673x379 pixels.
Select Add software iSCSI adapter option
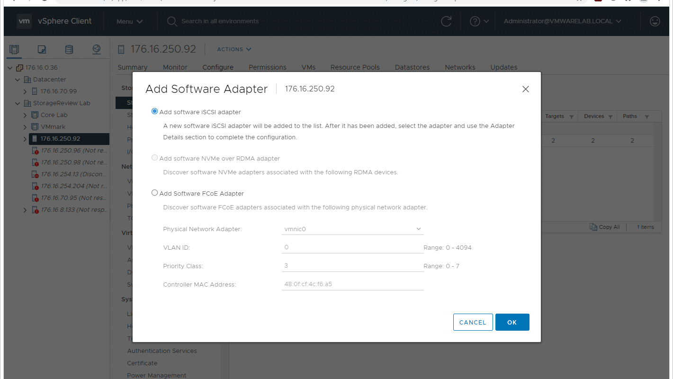pos(154,112)
